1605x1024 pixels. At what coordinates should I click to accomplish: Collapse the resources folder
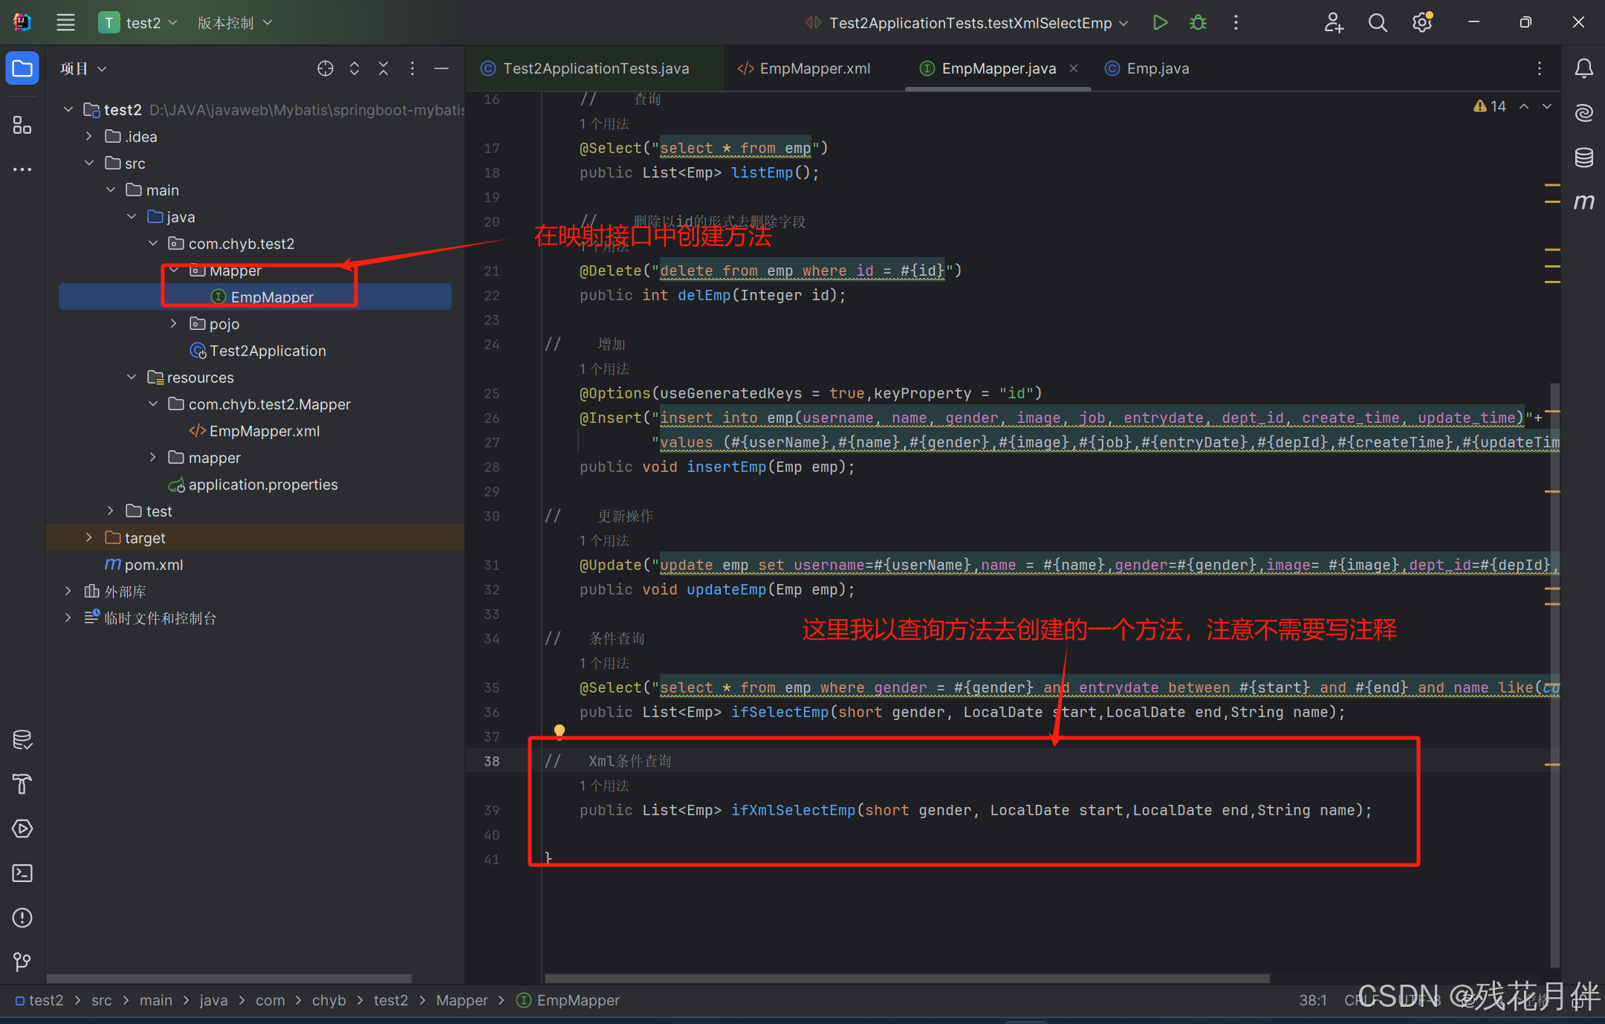coord(132,377)
